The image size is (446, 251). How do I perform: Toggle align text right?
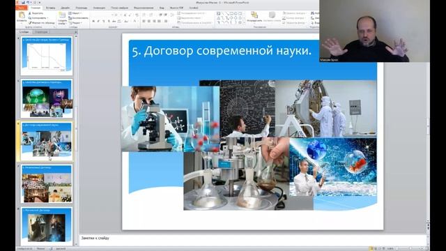[155, 21]
